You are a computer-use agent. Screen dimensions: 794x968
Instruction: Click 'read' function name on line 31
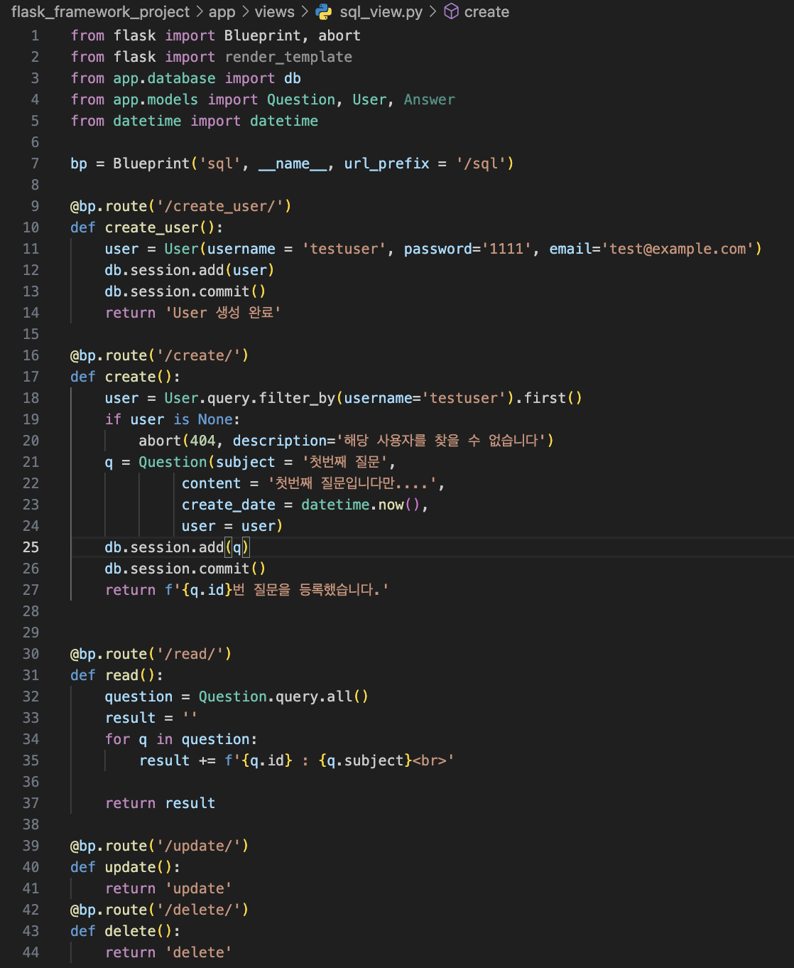pos(121,675)
